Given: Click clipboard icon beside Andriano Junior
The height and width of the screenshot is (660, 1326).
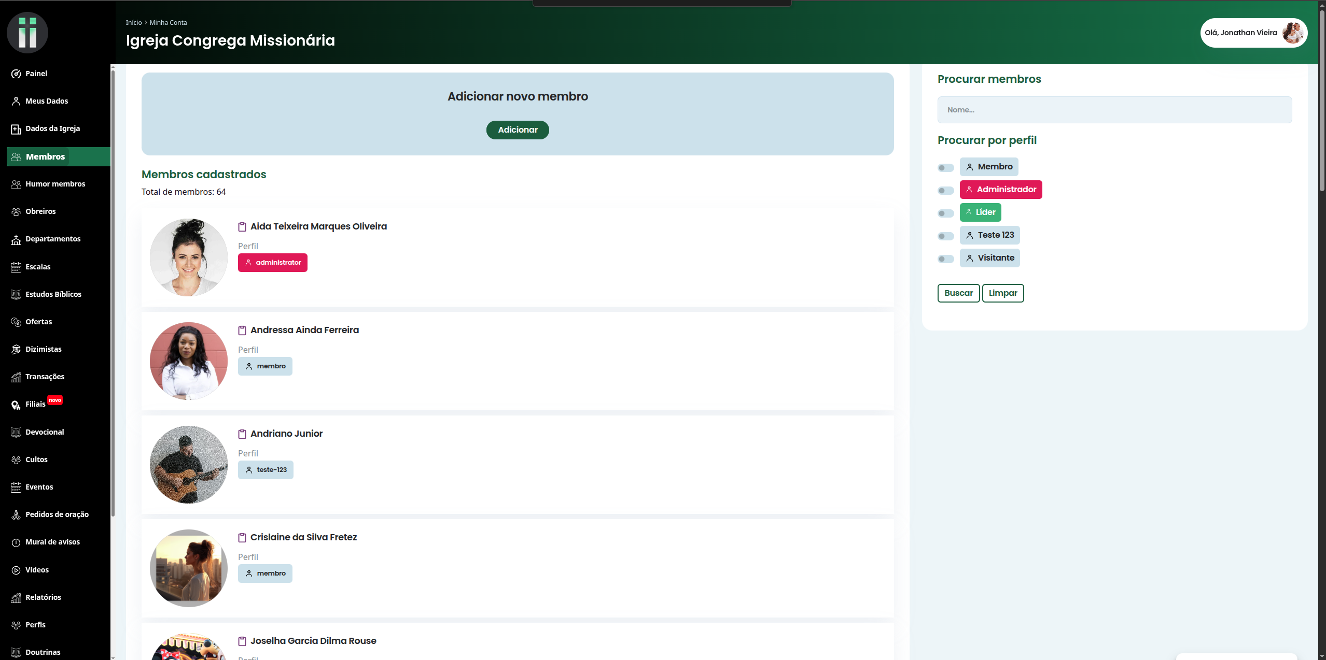Looking at the screenshot, I should pyautogui.click(x=242, y=434).
